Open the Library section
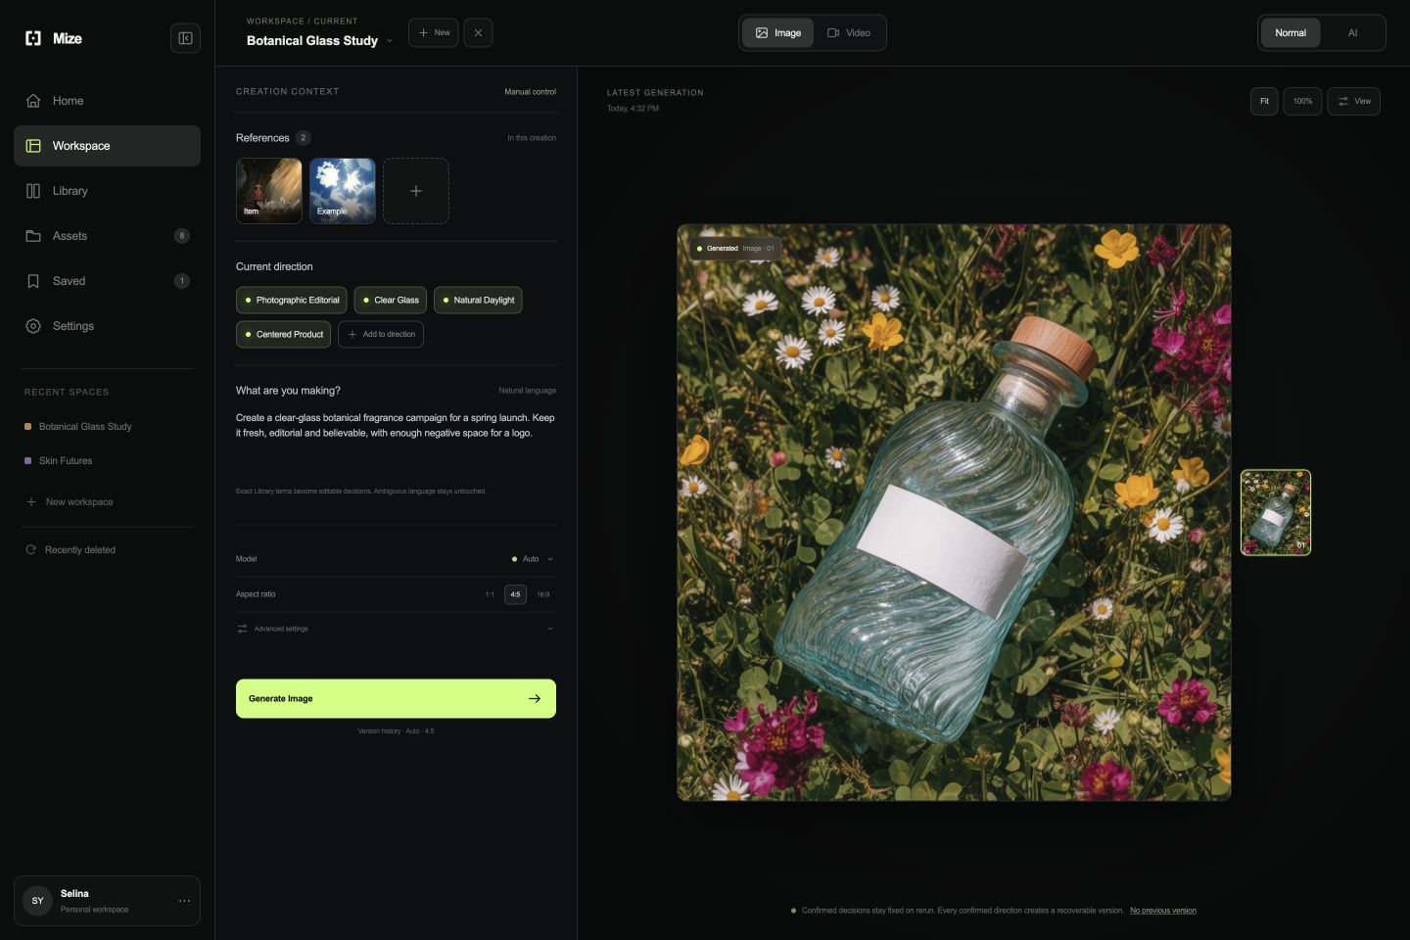The width and height of the screenshot is (1410, 940). tap(107, 191)
